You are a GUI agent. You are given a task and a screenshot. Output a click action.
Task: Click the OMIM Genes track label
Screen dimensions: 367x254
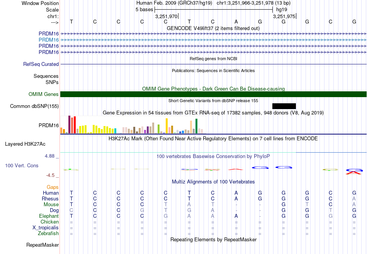tap(44, 94)
